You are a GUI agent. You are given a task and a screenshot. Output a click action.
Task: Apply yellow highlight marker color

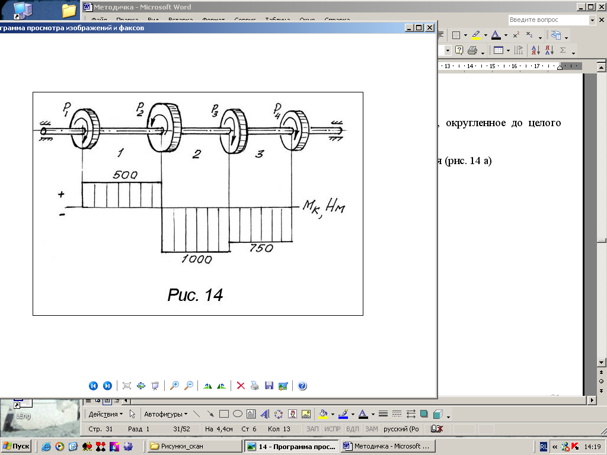(476, 35)
